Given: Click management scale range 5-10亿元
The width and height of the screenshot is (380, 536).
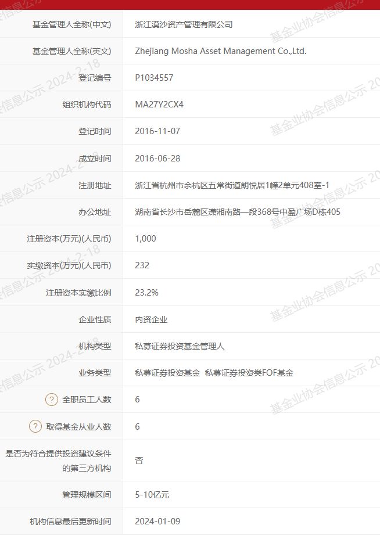Looking at the screenshot, I should point(152,495).
